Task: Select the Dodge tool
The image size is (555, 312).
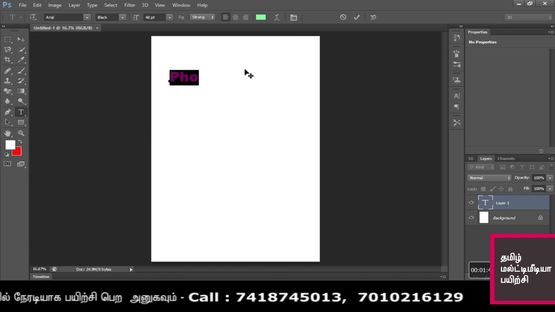Action: (21, 101)
